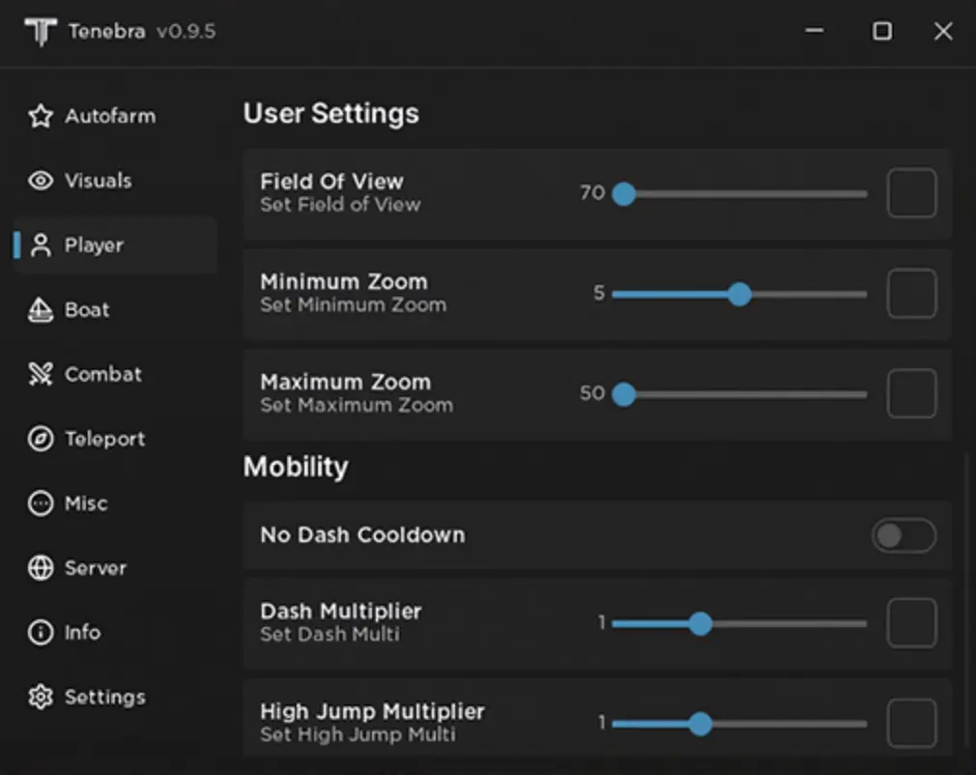Enable the Maximum Zoom checkbox
Image resolution: width=976 pixels, height=775 pixels.
click(x=911, y=393)
